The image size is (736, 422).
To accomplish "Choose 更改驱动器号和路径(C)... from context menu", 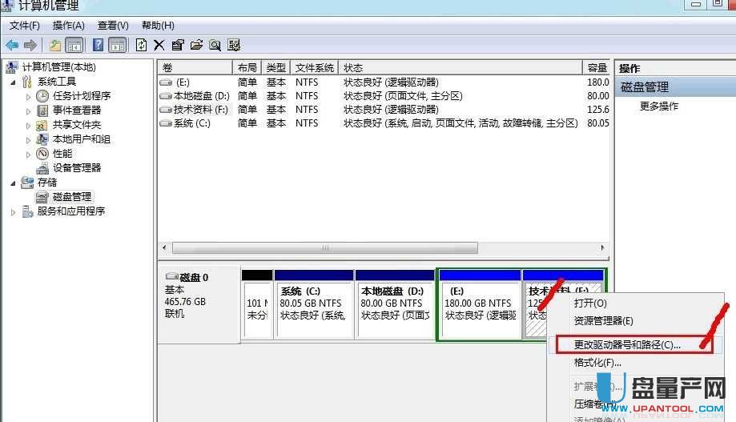I will click(627, 344).
